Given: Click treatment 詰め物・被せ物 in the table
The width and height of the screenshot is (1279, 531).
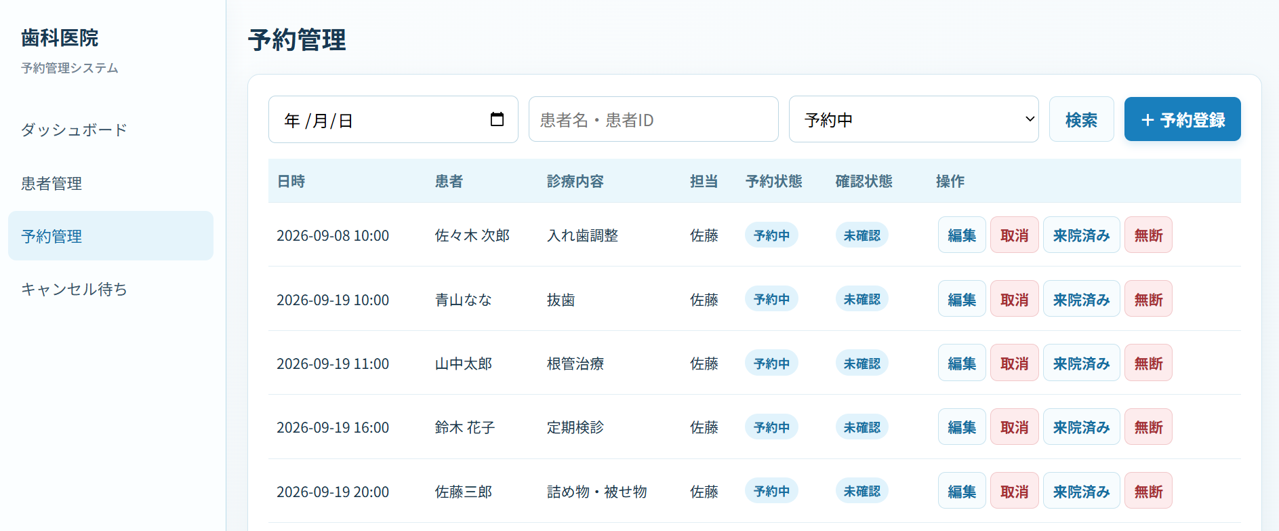Looking at the screenshot, I should pos(596,492).
